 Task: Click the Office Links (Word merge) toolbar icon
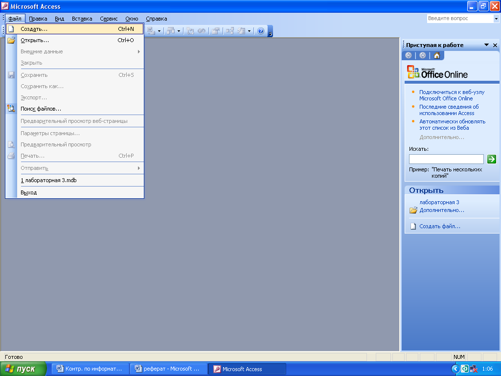click(151, 31)
